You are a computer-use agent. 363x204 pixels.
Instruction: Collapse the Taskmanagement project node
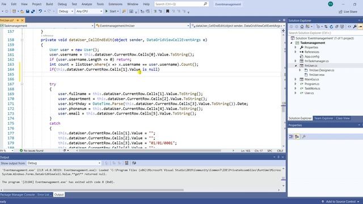pos(292,43)
